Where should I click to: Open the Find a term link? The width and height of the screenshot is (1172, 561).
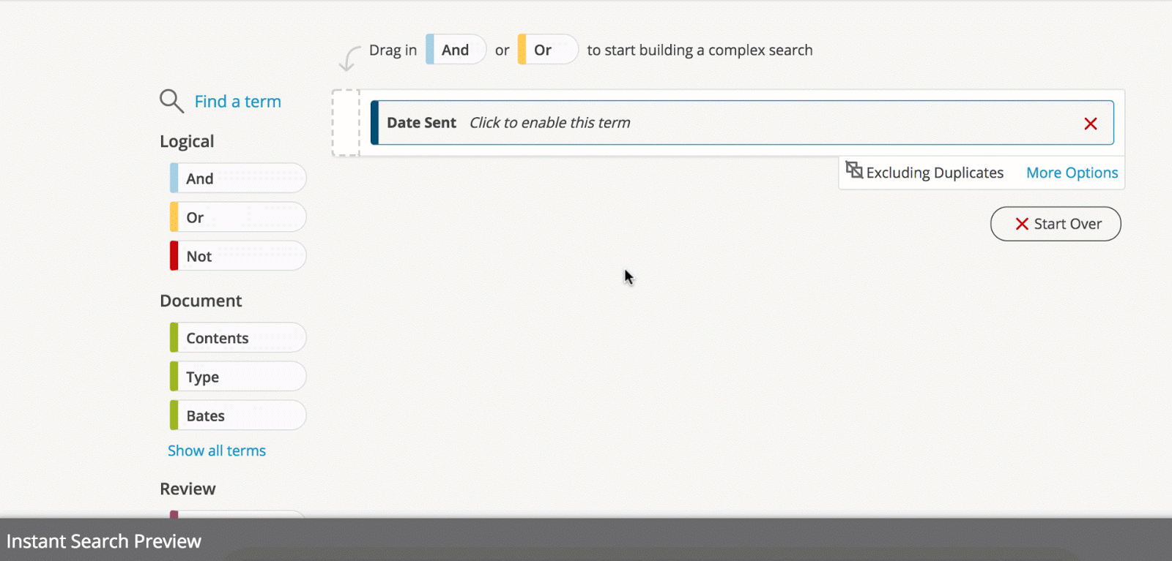click(237, 102)
